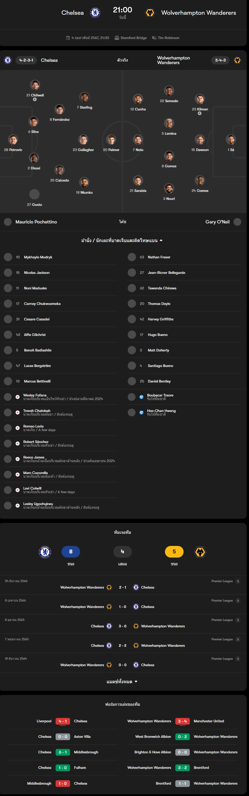Screen dimensions: 249x796
Task: Select the 3-4-3 formation badge
Action: [220, 60]
